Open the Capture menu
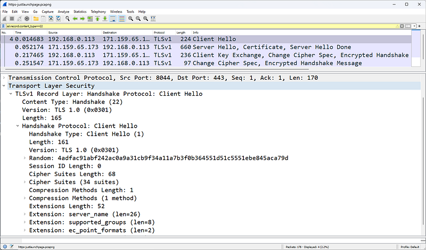Screen dimensions: 426x250 [47, 12]
